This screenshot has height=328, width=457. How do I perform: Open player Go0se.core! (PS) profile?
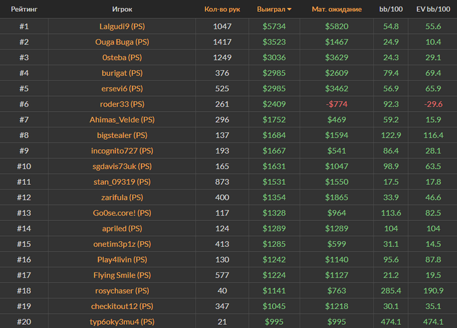(x=121, y=213)
